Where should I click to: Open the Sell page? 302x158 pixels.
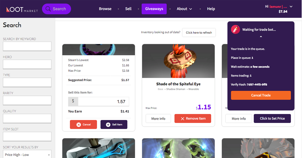[128, 9]
